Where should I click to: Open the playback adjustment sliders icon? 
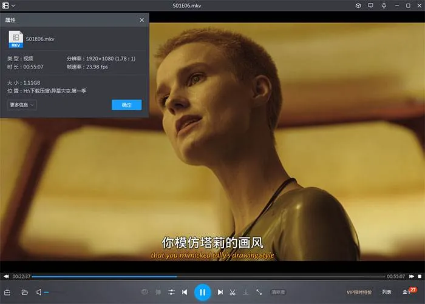tap(171, 292)
